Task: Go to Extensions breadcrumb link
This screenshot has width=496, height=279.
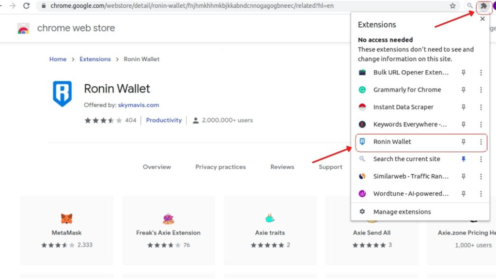Action: (95, 59)
